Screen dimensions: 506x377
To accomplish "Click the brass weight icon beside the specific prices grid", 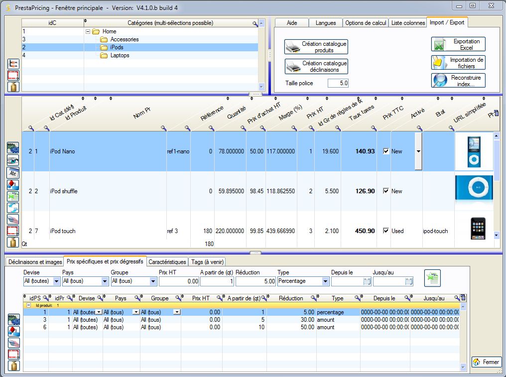I will click(x=14, y=366).
